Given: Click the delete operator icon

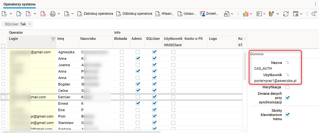Looking at the screenshot, I should (43, 14).
